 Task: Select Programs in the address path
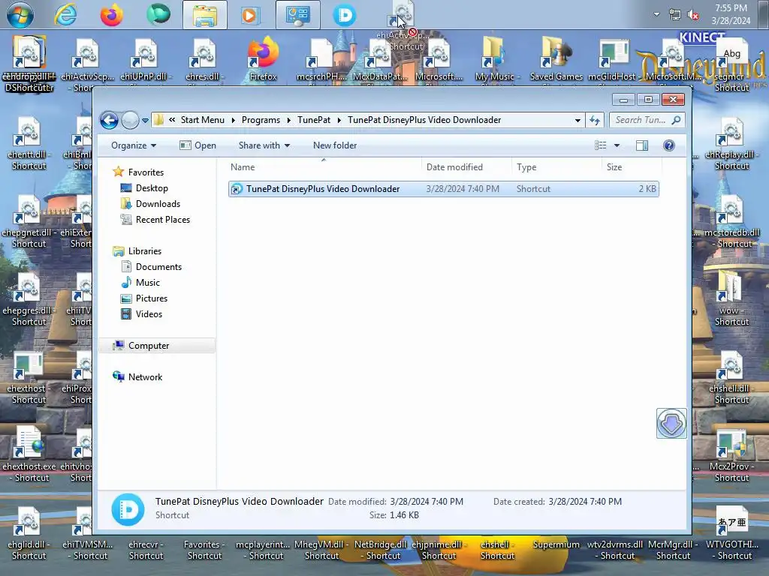coord(261,120)
